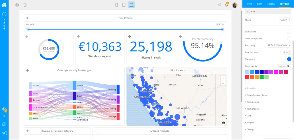Zoom in on the USA shipments map
Screen dimensions: 294x140
223,78
